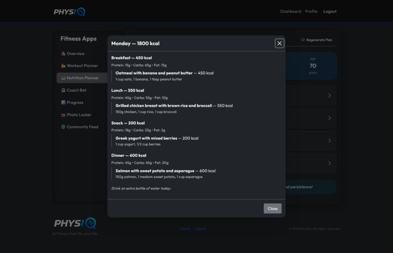This screenshot has height=253, width=393.
Task: Click 'Grilled chicken breast with brown rice' item
Action: 164,105
